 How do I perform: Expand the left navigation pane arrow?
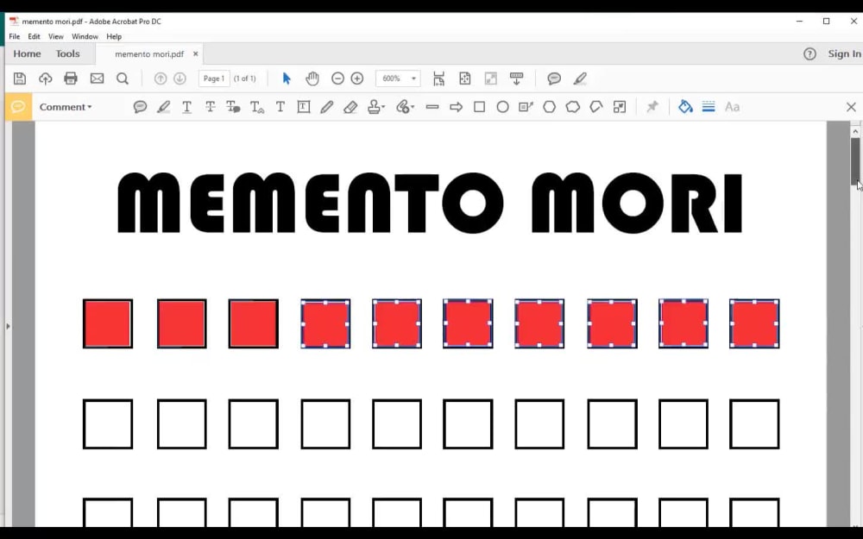point(8,326)
